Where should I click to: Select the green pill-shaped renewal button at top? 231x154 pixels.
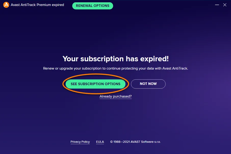(93, 6)
